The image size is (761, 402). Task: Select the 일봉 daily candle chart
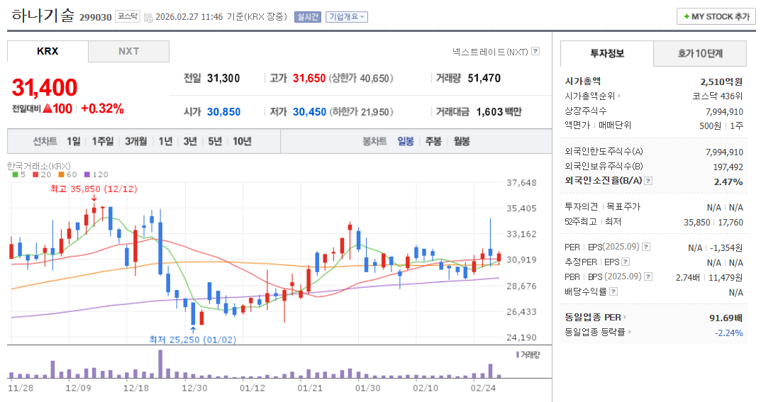(x=406, y=141)
